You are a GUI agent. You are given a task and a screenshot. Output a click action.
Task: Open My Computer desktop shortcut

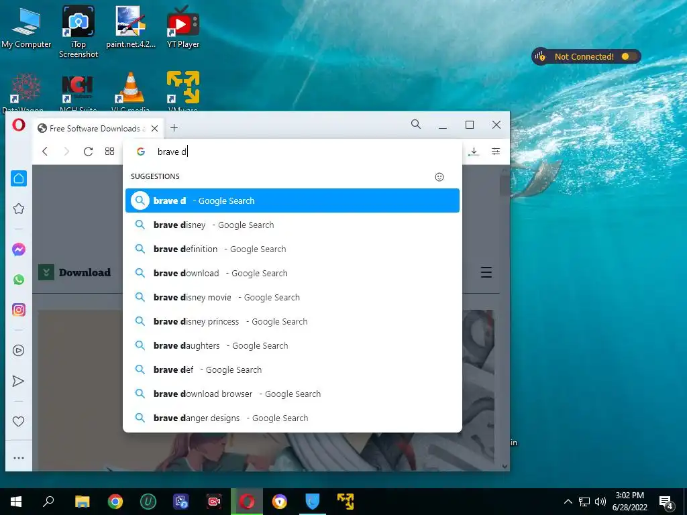coord(26,28)
